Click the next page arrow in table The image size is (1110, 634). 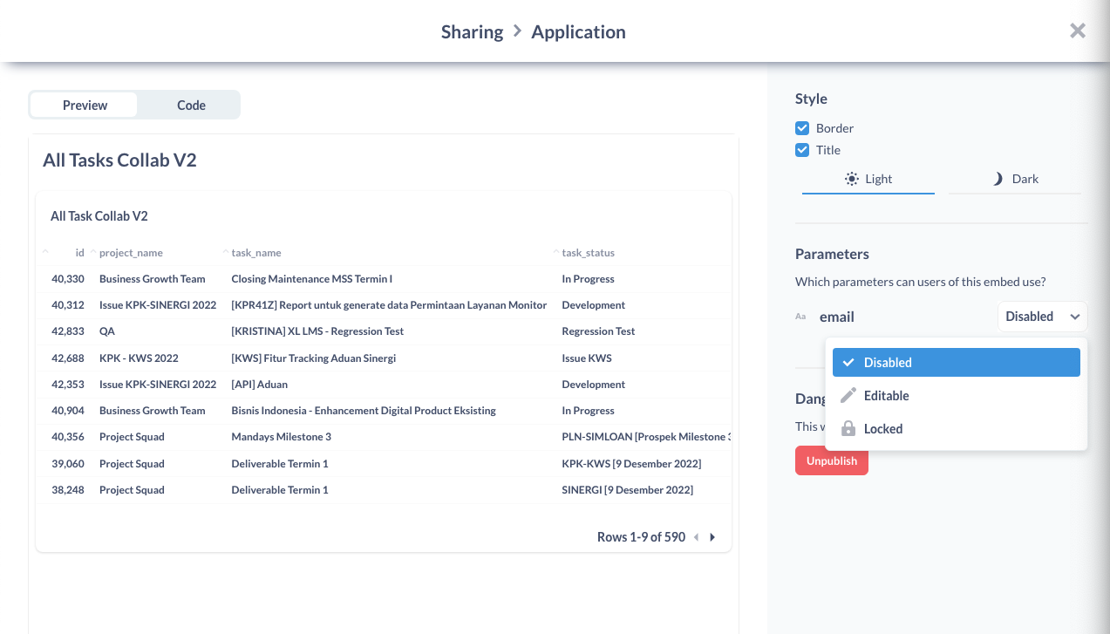pos(712,537)
